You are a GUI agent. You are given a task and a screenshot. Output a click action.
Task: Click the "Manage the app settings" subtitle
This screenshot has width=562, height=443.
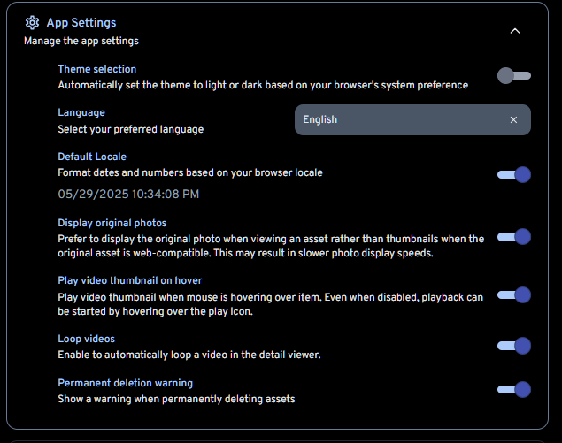81,41
